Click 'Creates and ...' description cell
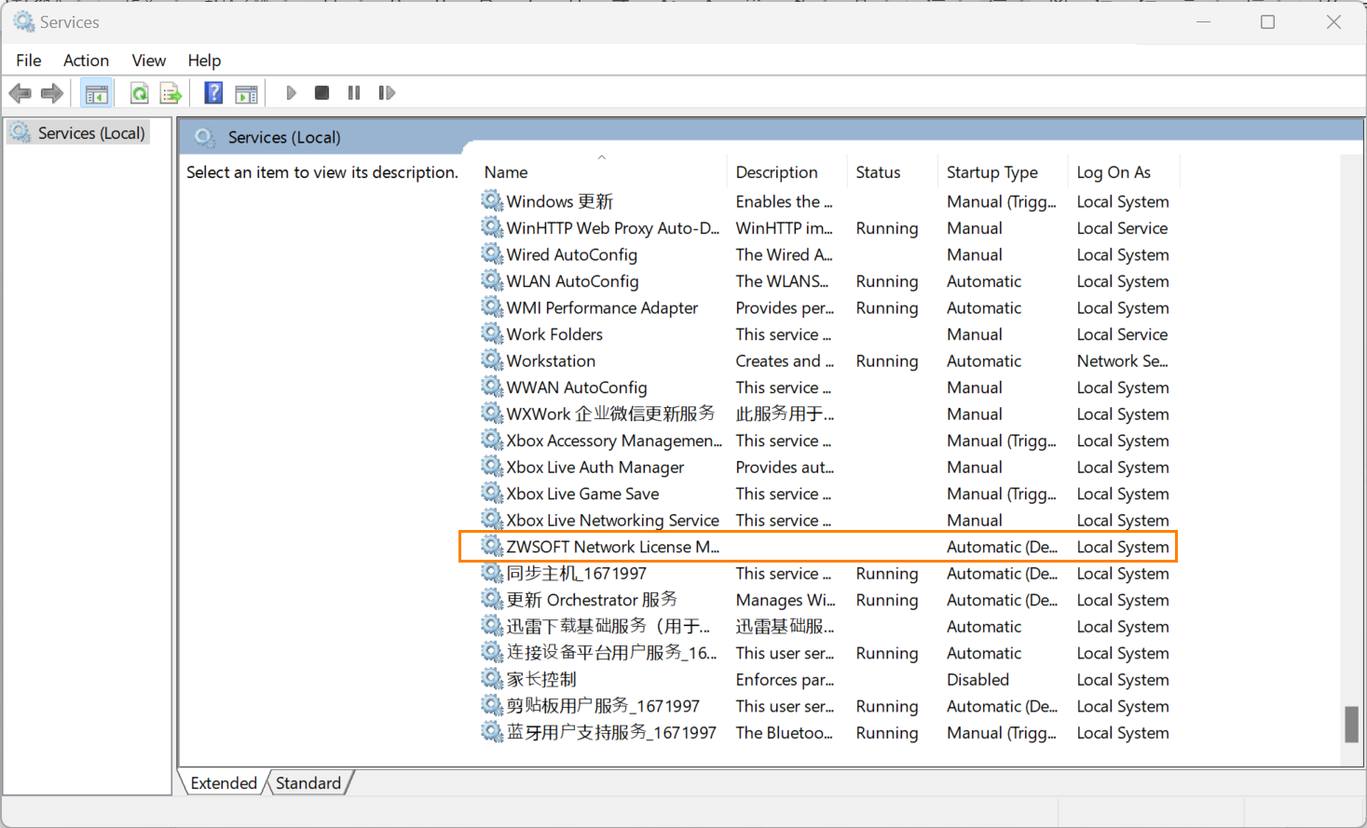1367x828 pixels. tap(785, 361)
